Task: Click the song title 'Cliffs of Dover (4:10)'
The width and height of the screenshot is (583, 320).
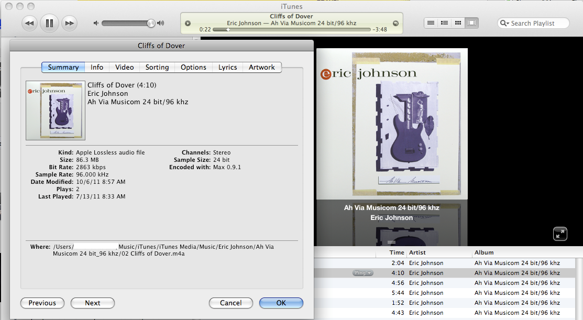Action: (122, 85)
